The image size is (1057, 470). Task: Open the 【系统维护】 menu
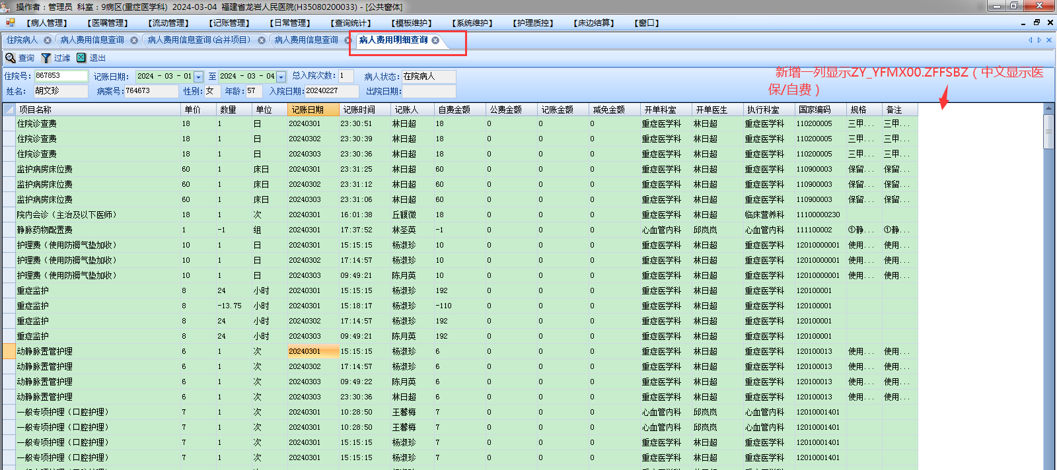point(472,23)
